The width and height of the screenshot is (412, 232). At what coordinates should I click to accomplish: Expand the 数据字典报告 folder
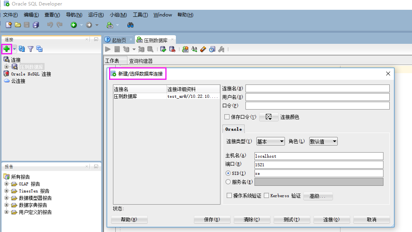pos(7,205)
